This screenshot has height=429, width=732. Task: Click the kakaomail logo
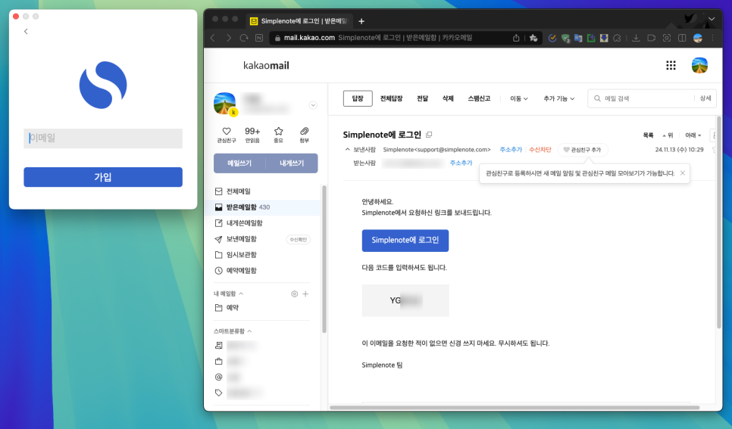pyautogui.click(x=266, y=66)
